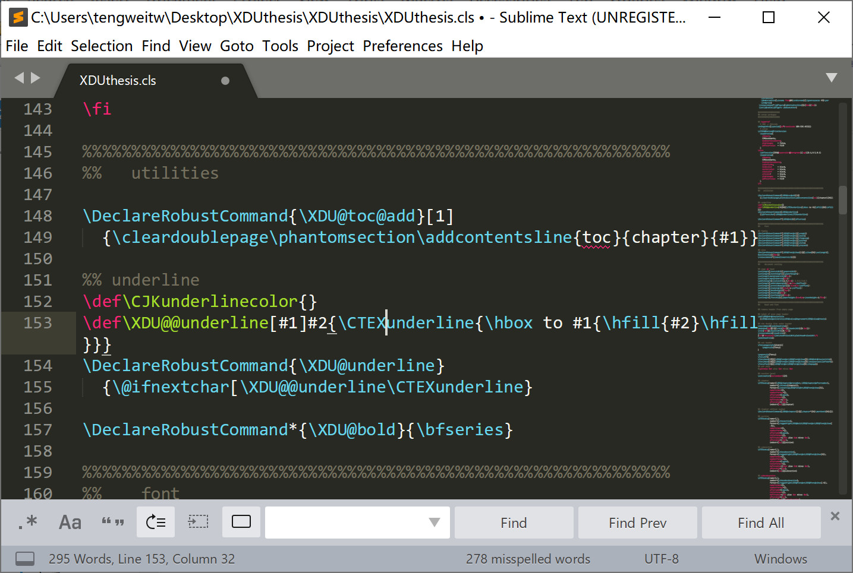Viewport: 853px width, 573px height.
Task: Click \@ifnextchar on line 155
Action: point(171,387)
